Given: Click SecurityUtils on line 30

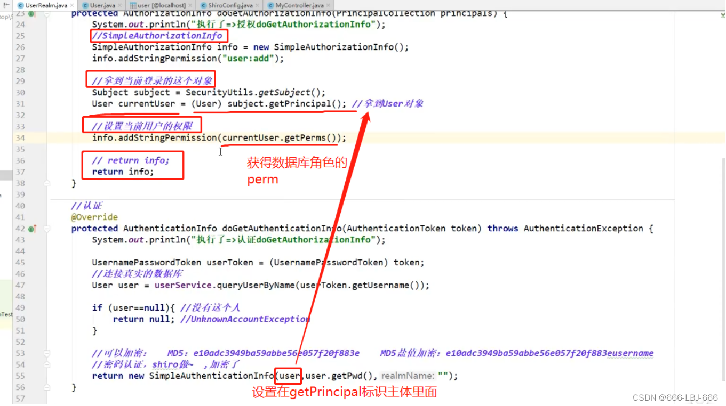Looking at the screenshot, I should (x=219, y=92).
